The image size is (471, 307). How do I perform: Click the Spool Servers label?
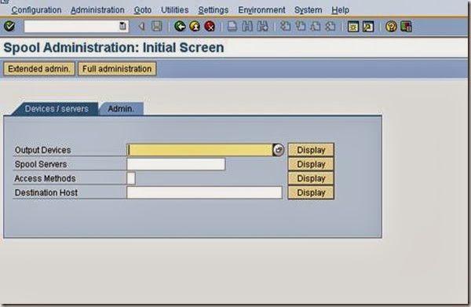pyautogui.click(x=41, y=164)
